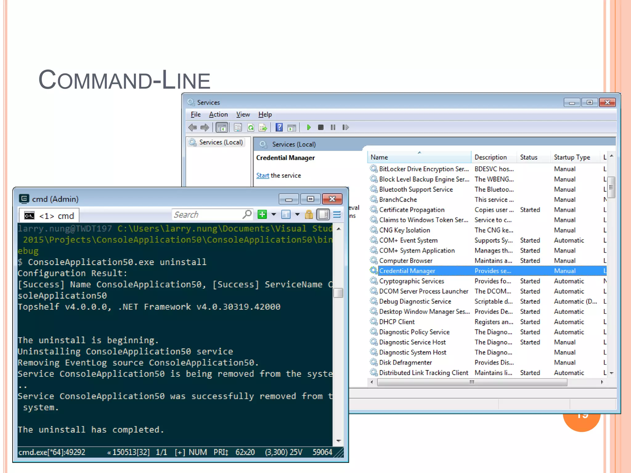631x473 pixels.
Task: Select Claims to Windows Token service row
Action: (x=488, y=220)
